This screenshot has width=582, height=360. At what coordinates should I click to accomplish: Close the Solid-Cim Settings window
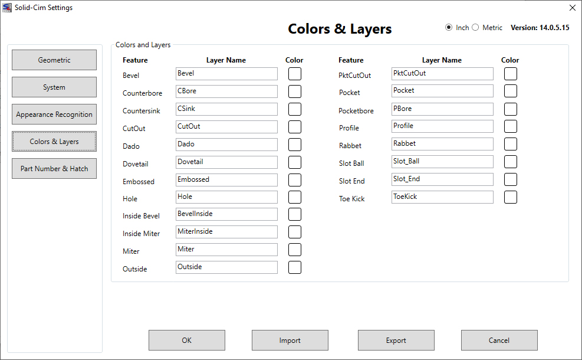(x=573, y=8)
